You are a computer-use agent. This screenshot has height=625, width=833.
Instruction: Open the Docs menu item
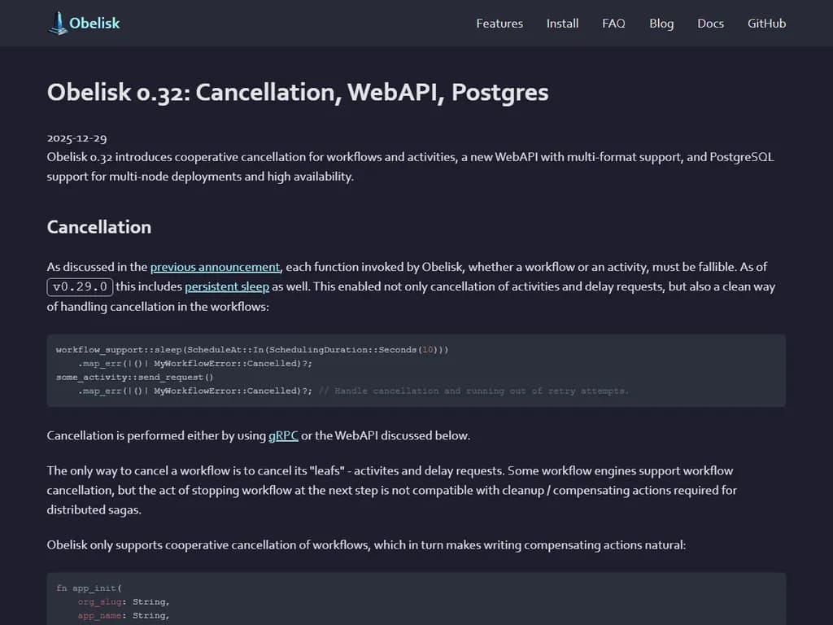coord(710,24)
